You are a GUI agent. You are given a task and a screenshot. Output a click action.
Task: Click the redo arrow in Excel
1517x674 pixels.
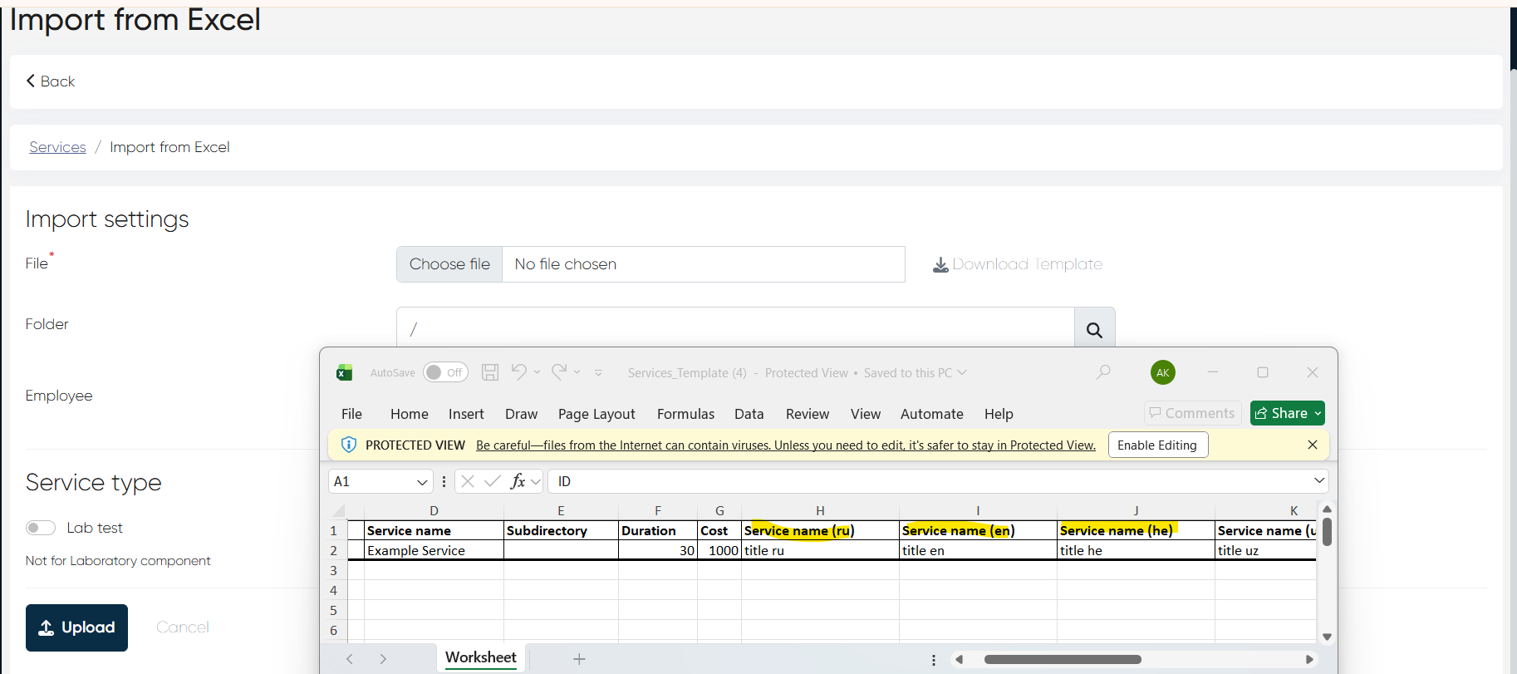[x=559, y=372]
